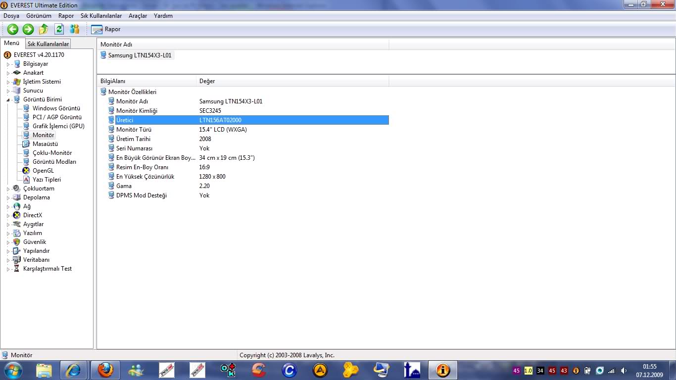Expand the Ağ tree node
This screenshot has width=676, height=380.
[8, 206]
